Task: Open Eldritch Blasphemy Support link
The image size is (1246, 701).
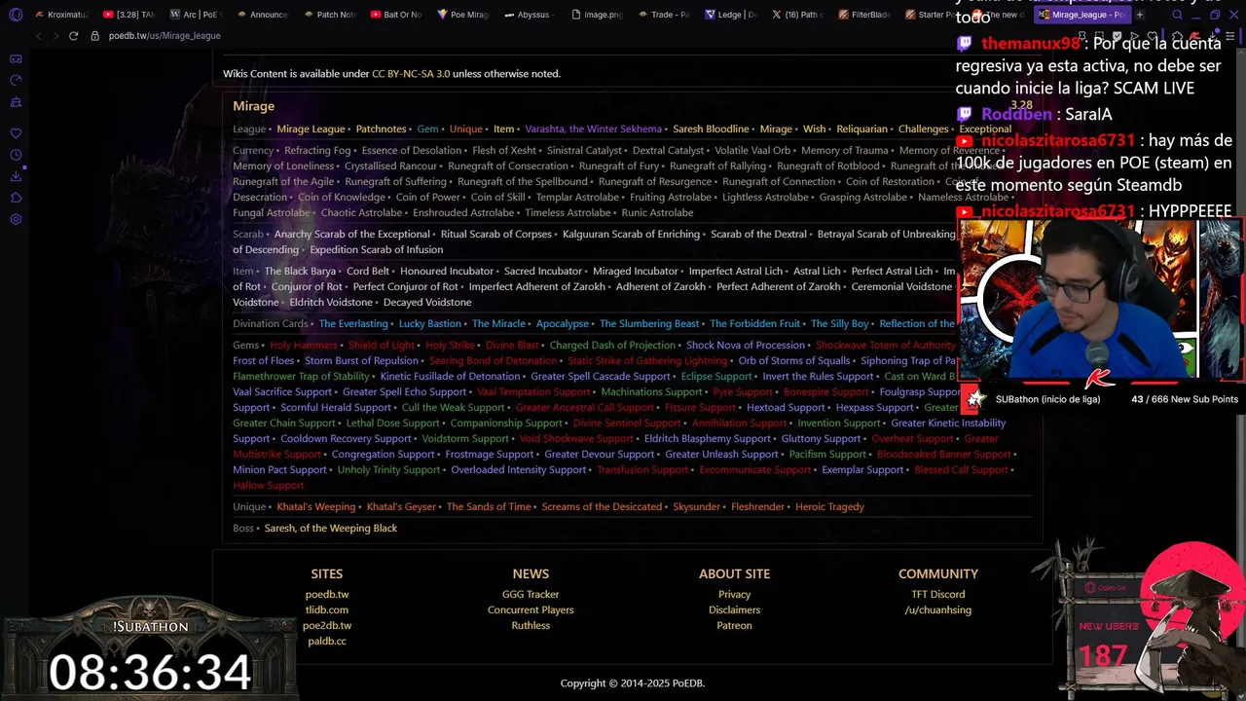Action: [x=708, y=439]
